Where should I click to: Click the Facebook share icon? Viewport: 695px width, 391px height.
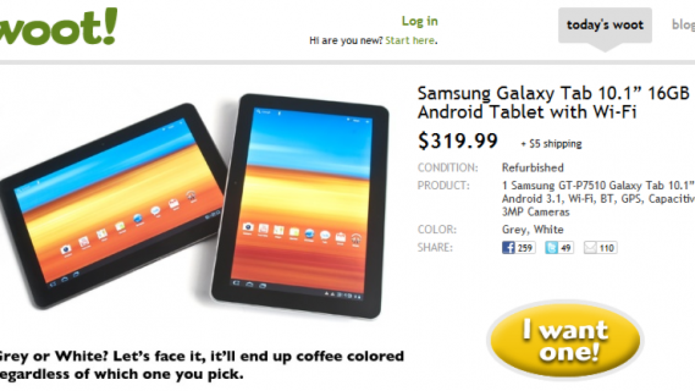[x=509, y=248]
